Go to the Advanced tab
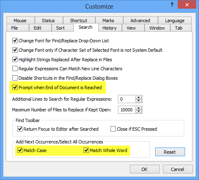The width and height of the screenshot is (199, 180). 140,21
